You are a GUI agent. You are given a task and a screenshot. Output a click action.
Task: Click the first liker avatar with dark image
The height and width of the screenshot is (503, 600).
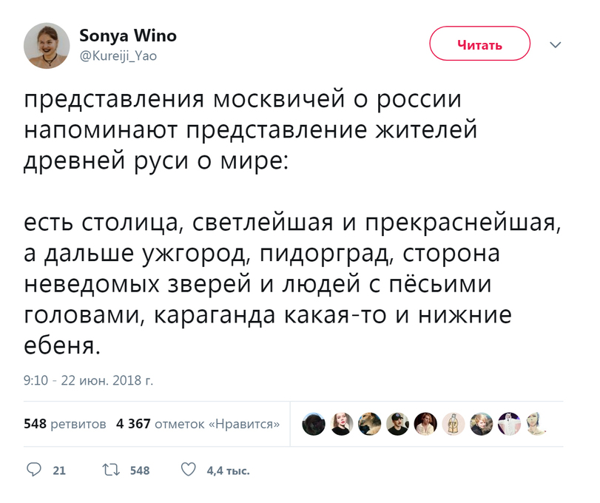tap(314, 424)
